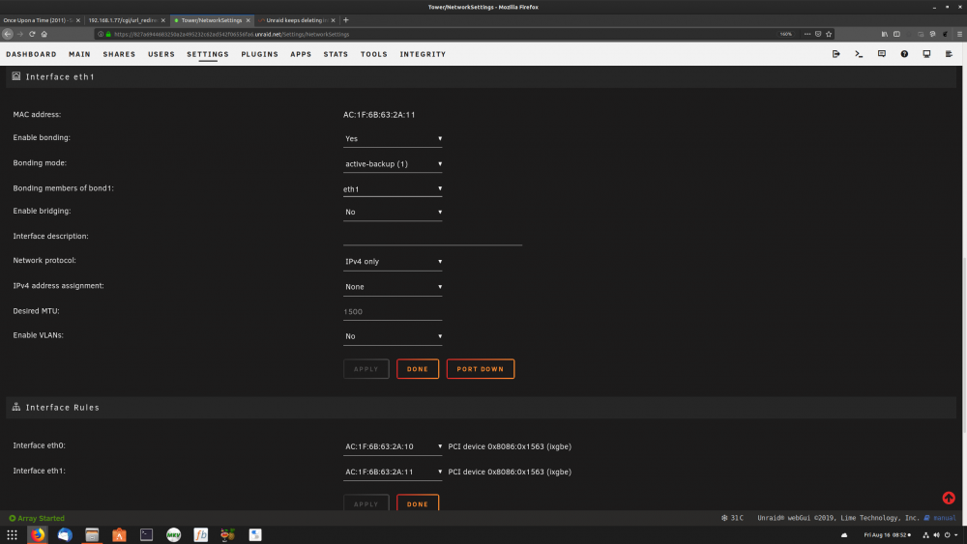Open the software store taskbar icon
This screenshot has width=967, height=544.
coord(119,534)
